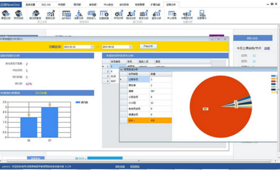This screenshot has height=170, width=280.
Task: Select row 3 with student number 6138
Action: pos(111,76)
